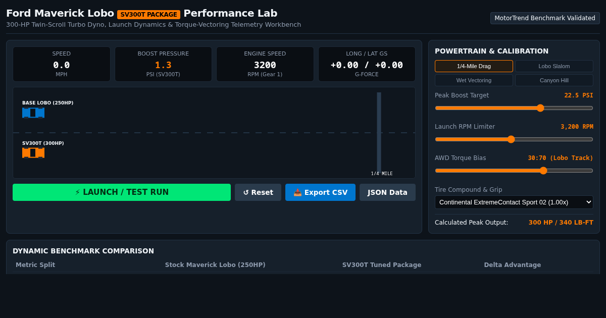Screen dimensions: 606x318
Task: Click the Dynamic Benchmark Comparison heading
Action: click(83, 251)
